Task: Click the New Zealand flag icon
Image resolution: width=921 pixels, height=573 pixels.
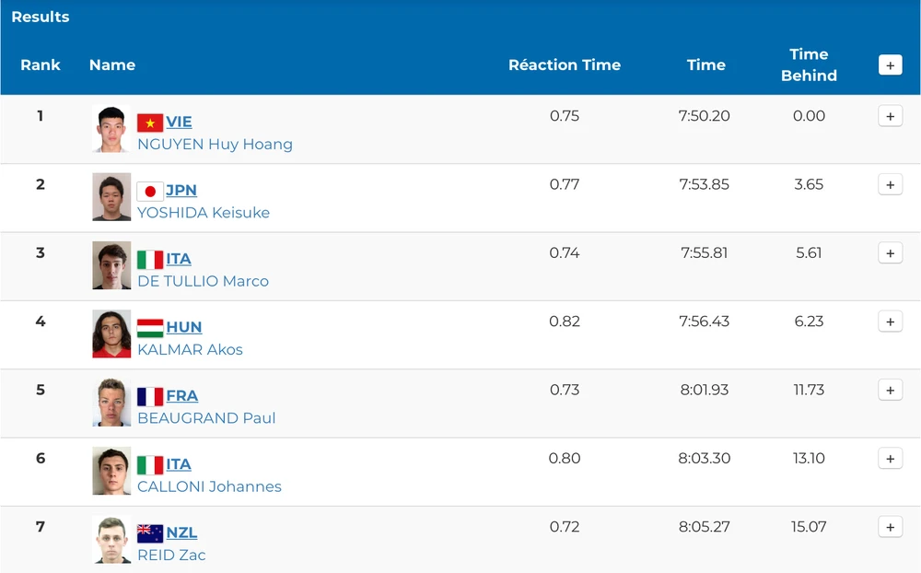Action: (150, 533)
